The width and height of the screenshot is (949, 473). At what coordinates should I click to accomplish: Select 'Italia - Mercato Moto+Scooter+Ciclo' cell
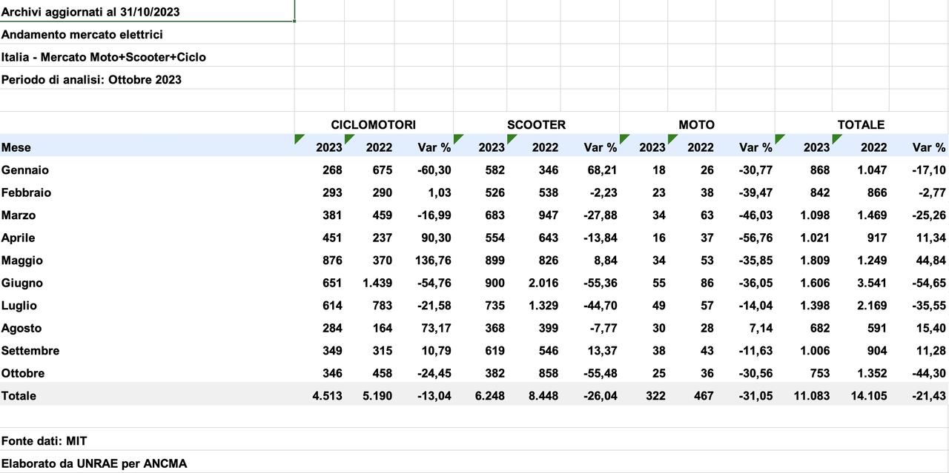(x=148, y=57)
